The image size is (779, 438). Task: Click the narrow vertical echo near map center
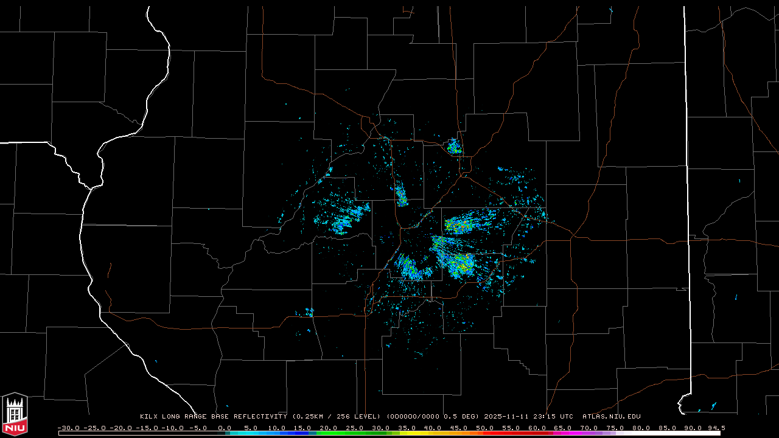point(401,196)
